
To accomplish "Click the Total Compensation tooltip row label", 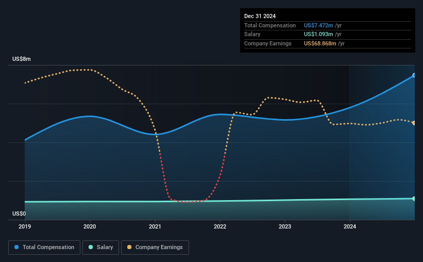I will [270, 25].
